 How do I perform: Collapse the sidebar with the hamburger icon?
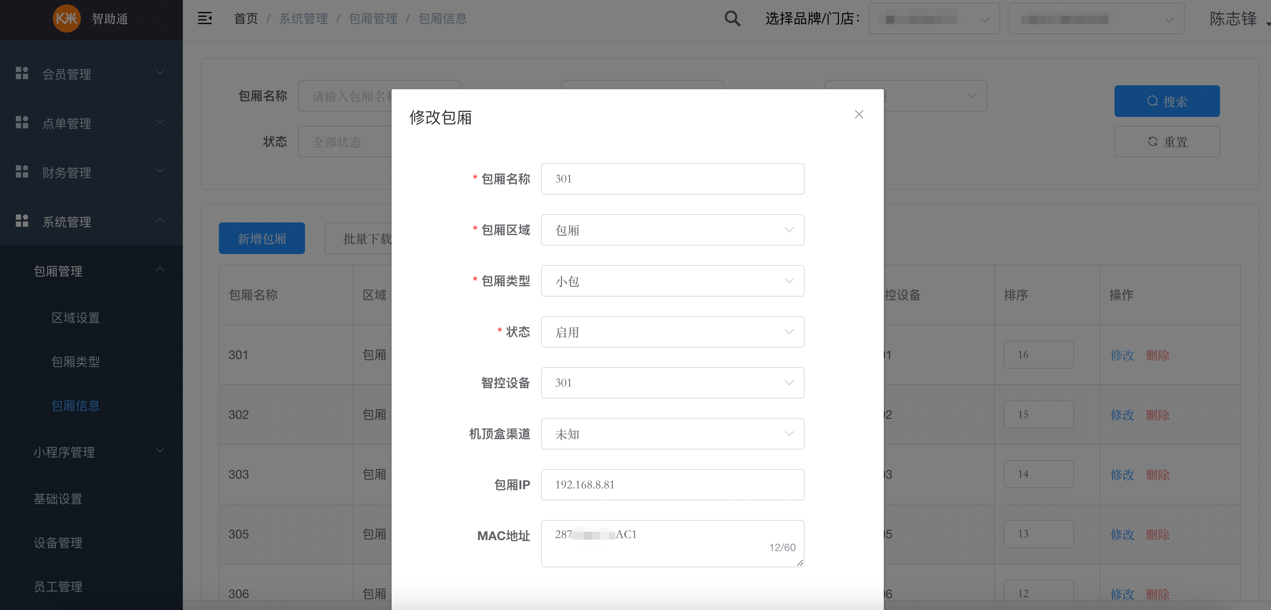[205, 18]
